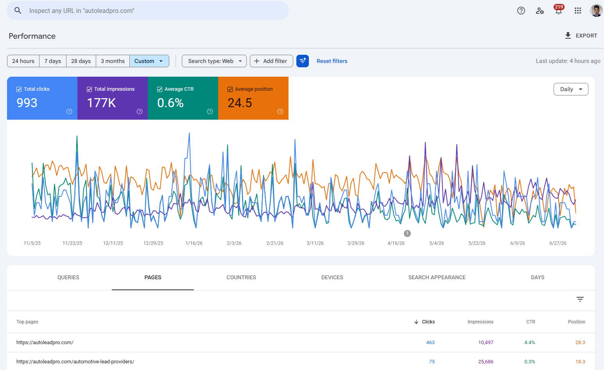
Task: Click the Inspect any URL search field
Action: (148, 11)
